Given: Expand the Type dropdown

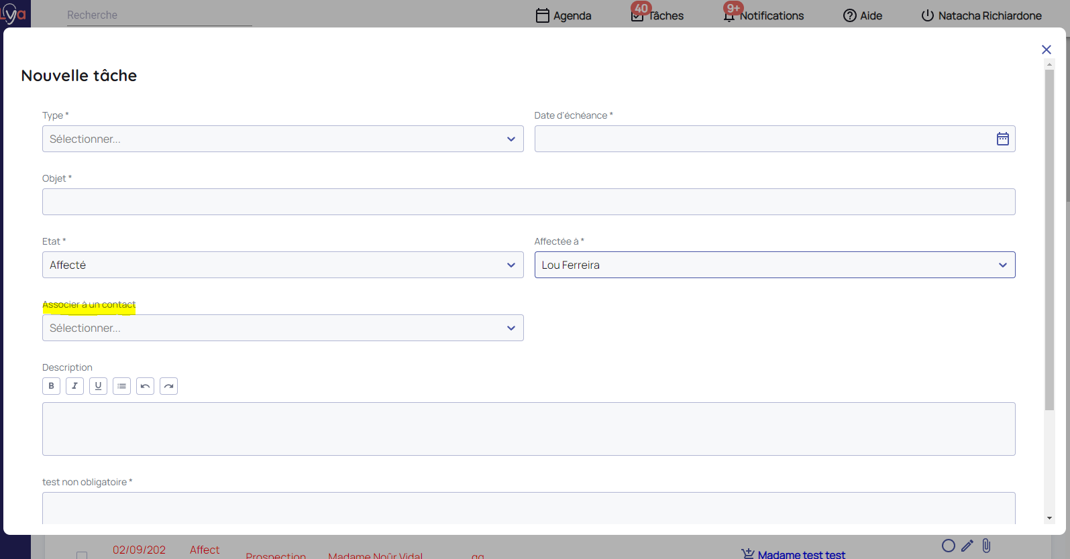Looking at the screenshot, I should [x=282, y=139].
